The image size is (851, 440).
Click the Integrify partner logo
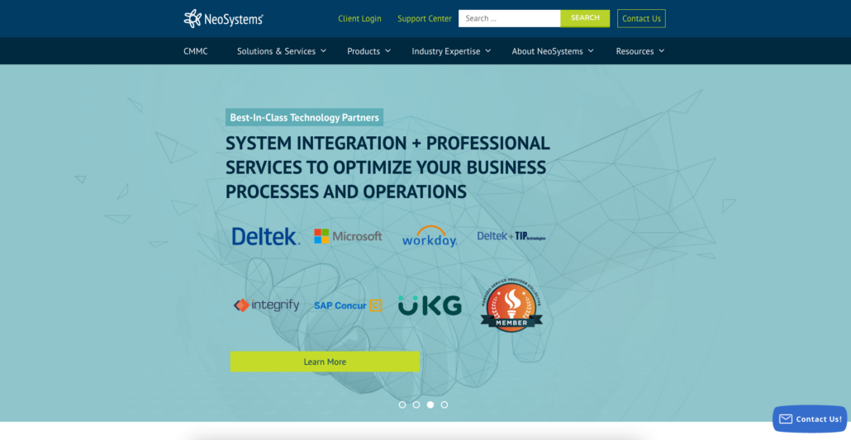click(266, 305)
